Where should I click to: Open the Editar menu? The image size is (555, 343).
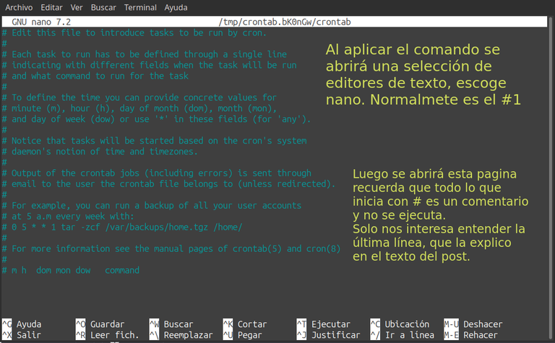tap(51, 7)
